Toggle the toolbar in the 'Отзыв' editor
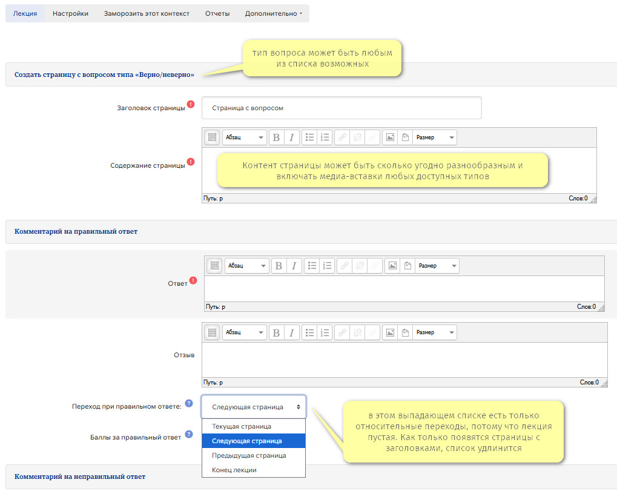This screenshot has height=491, width=617. (212, 332)
